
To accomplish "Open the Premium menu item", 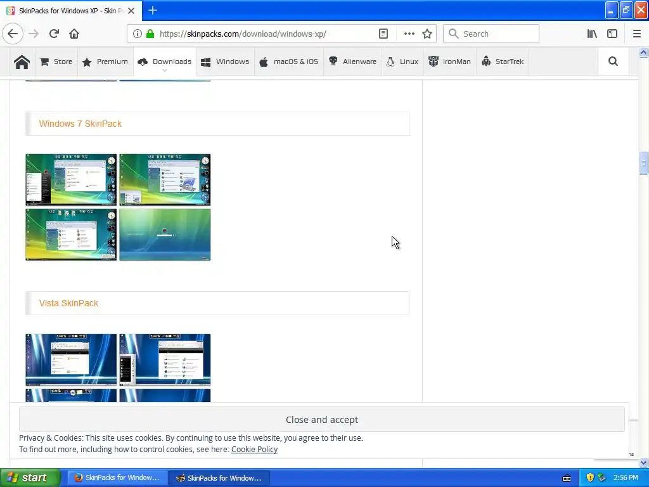I will pos(105,62).
